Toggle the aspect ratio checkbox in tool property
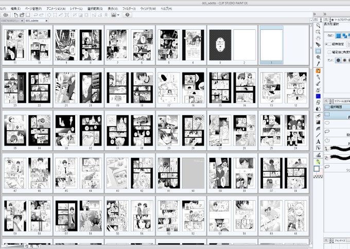 (329, 44)
